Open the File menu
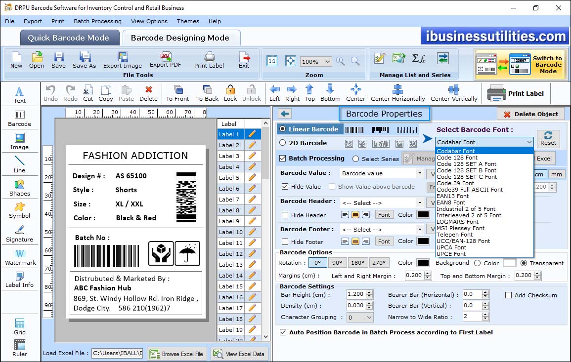The image size is (571, 362). 10,21
